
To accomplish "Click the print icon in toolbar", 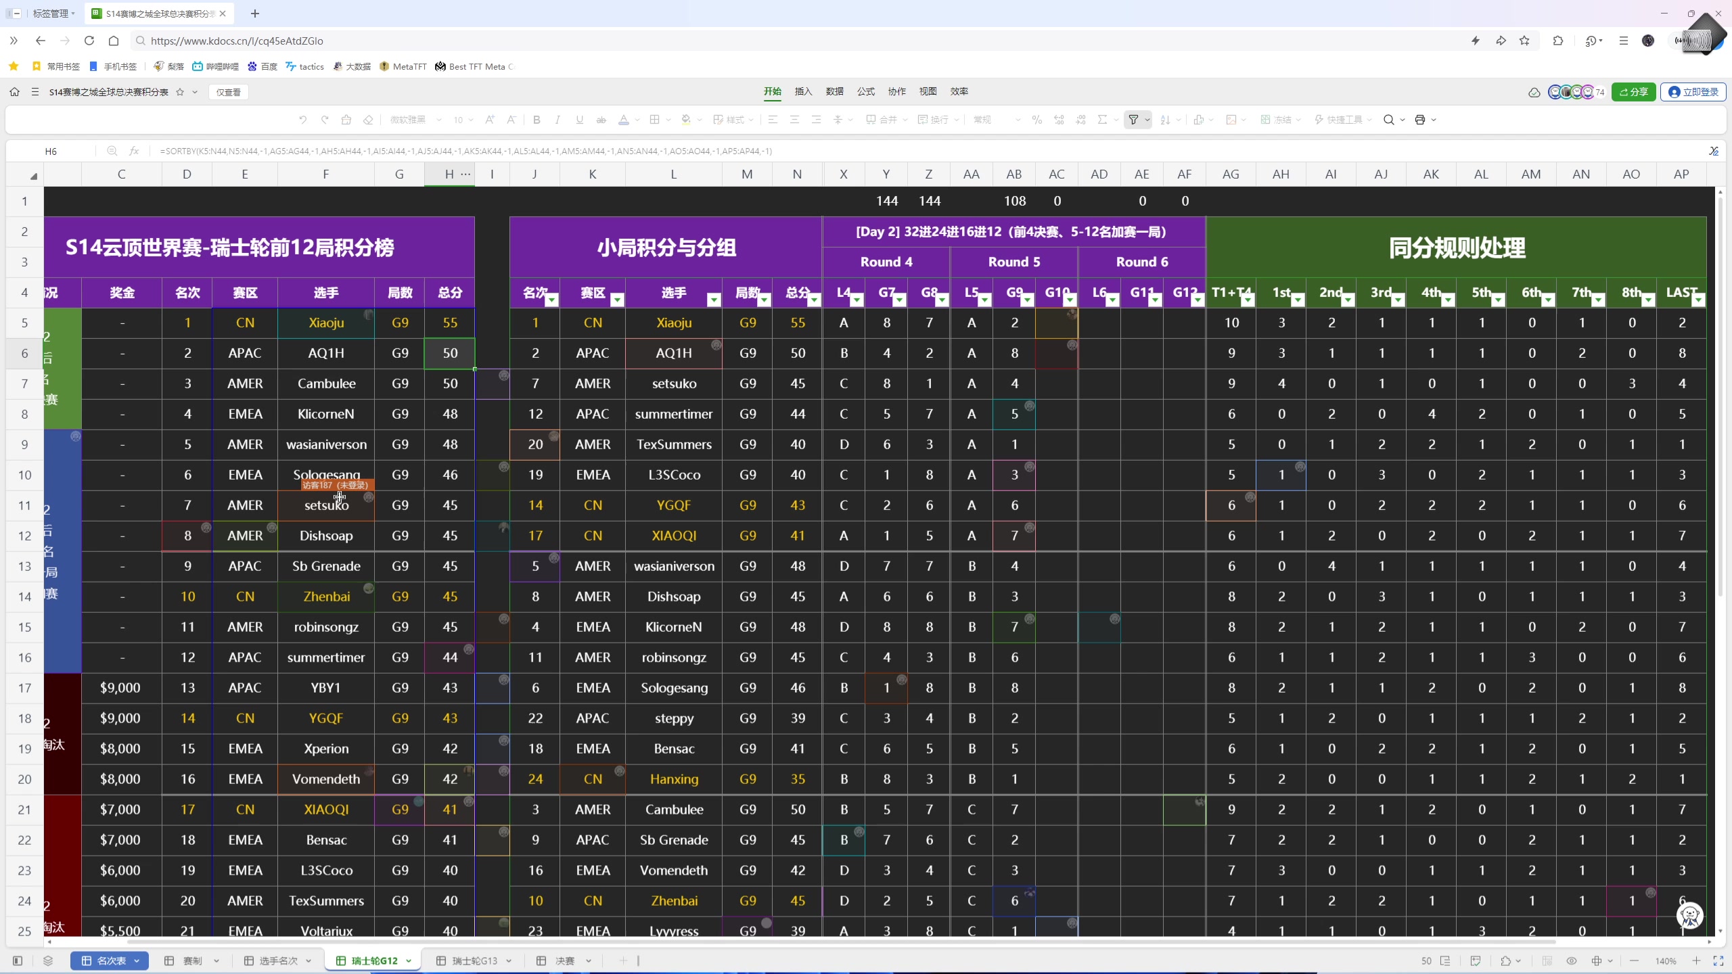I will pyautogui.click(x=1420, y=120).
